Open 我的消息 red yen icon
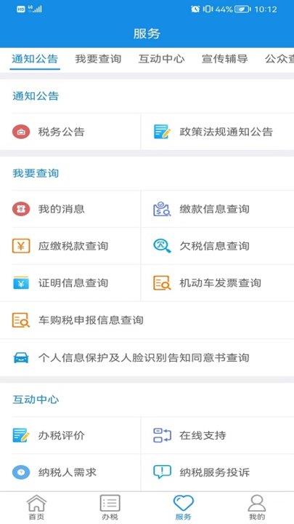This screenshot has height=524, width=294. point(21,209)
